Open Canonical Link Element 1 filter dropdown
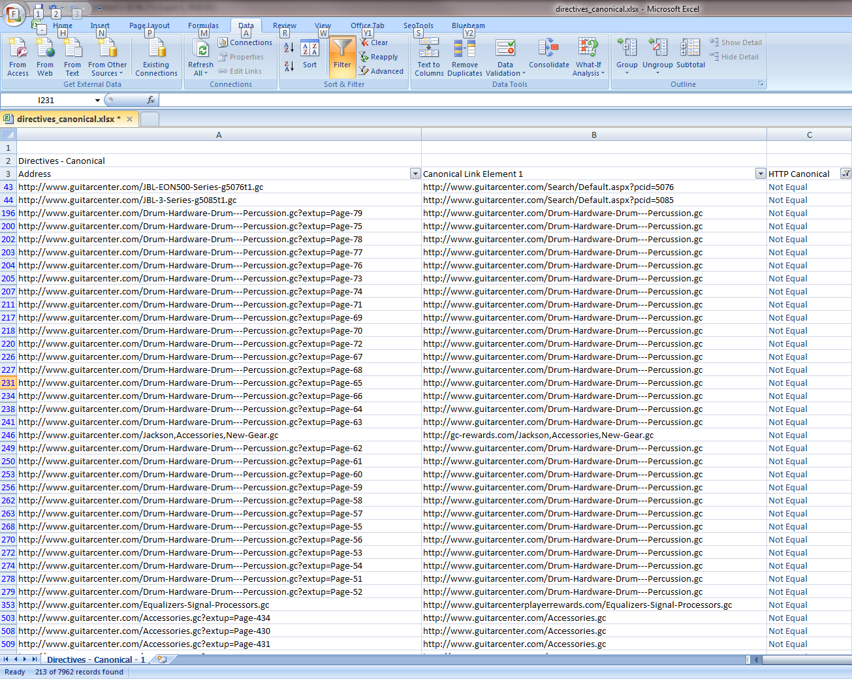Image resolution: width=852 pixels, height=679 pixels. pyautogui.click(x=761, y=174)
